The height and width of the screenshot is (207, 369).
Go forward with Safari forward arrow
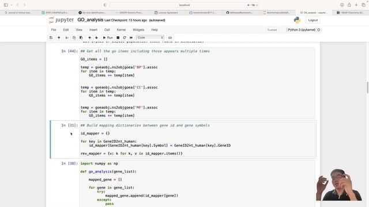pyautogui.click(x=24, y=5)
